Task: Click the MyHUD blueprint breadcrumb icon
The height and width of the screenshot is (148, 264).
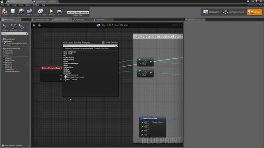Action: tap(98, 25)
